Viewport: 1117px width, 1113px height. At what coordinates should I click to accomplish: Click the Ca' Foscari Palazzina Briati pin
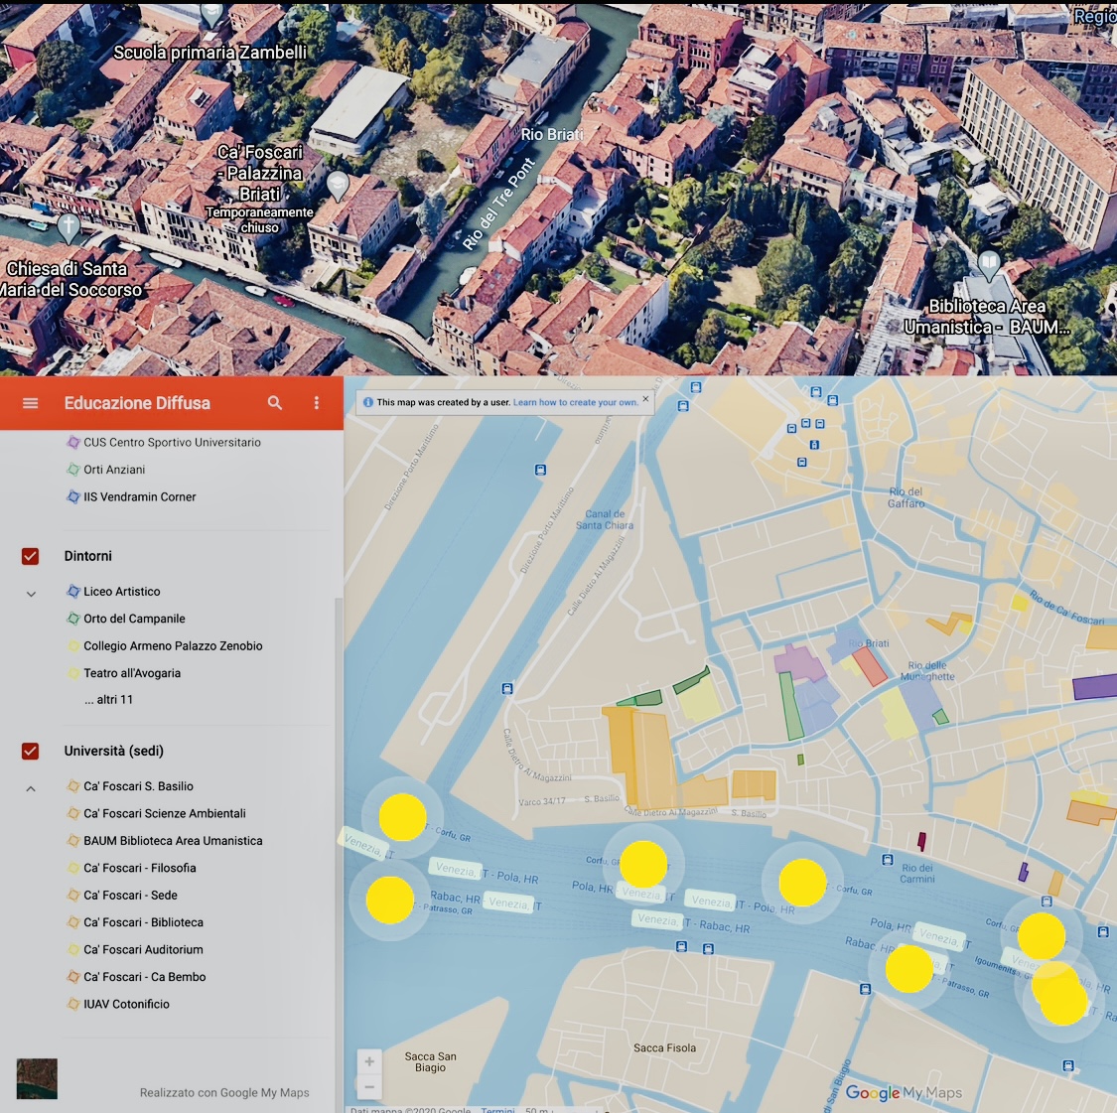(338, 185)
